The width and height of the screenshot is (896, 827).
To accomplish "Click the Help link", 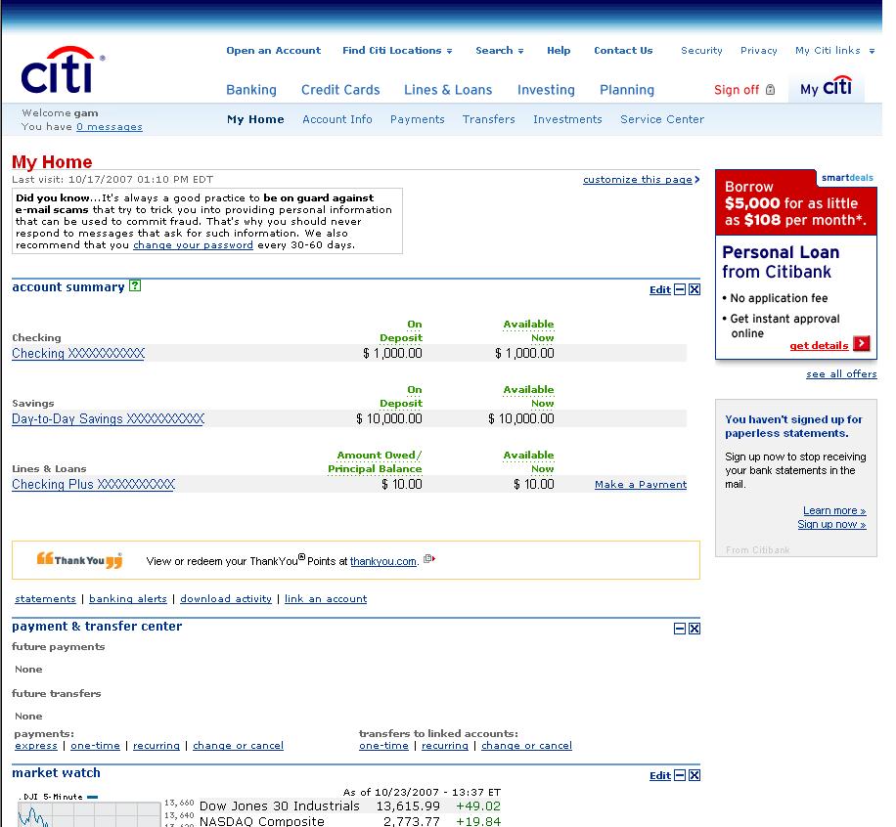I will coord(559,50).
